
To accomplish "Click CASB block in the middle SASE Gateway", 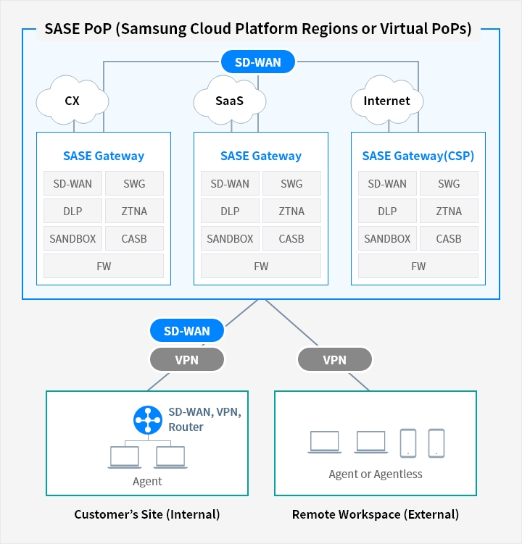I will point(291,238).
